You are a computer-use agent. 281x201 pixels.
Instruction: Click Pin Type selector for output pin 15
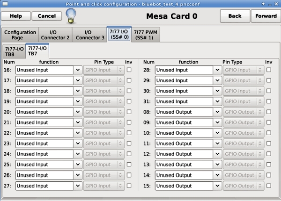tap(244, 186)
